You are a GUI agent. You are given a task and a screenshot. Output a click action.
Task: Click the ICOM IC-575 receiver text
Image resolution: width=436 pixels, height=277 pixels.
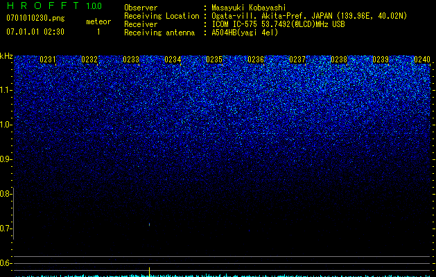(x=278, y=24)
